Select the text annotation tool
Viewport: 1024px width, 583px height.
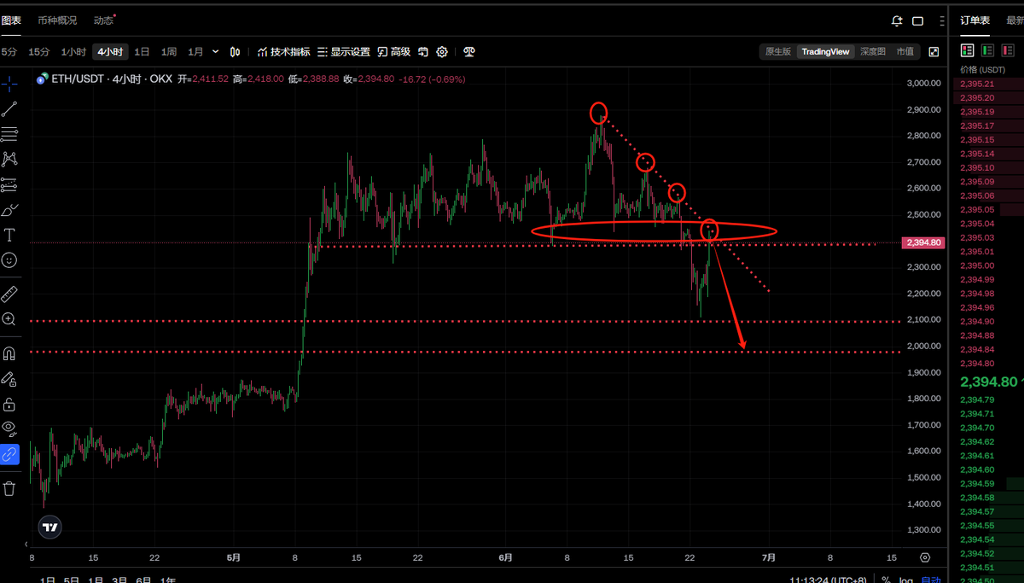click(x=9, y=235)
